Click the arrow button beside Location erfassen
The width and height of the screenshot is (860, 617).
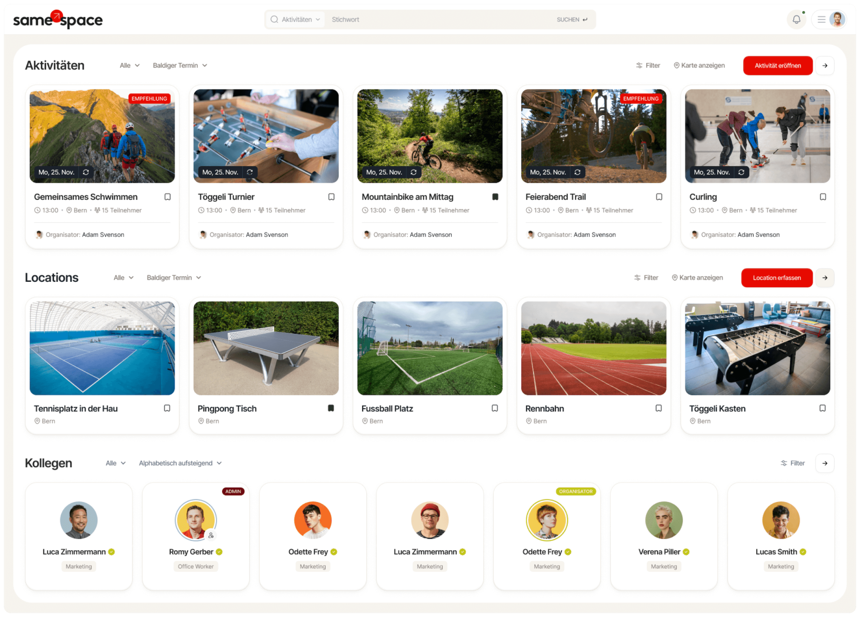[x=825, y=278]
